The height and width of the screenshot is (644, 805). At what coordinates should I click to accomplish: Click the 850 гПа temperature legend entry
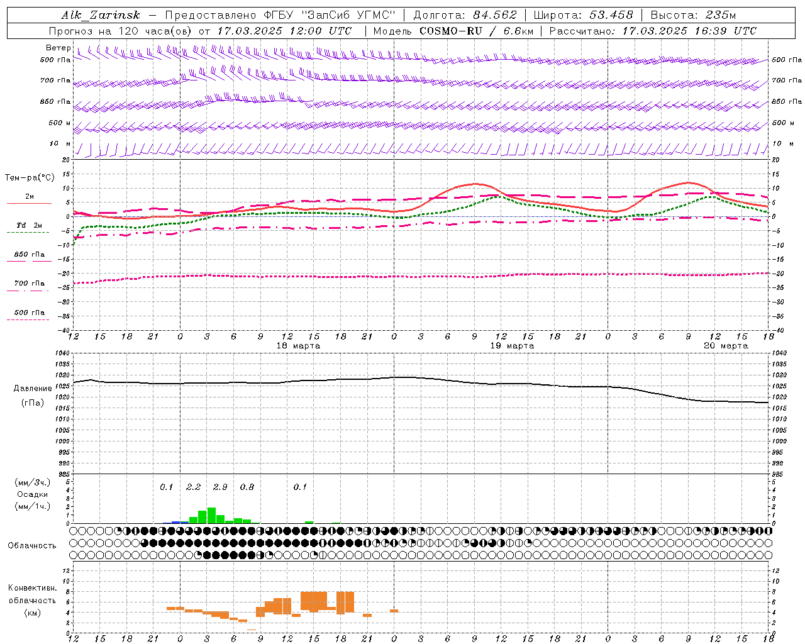tap(30, 255)
